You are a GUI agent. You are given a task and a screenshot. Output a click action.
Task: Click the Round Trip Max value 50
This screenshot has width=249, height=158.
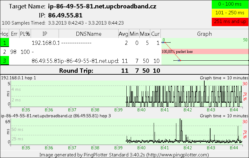tap(146, 71)
